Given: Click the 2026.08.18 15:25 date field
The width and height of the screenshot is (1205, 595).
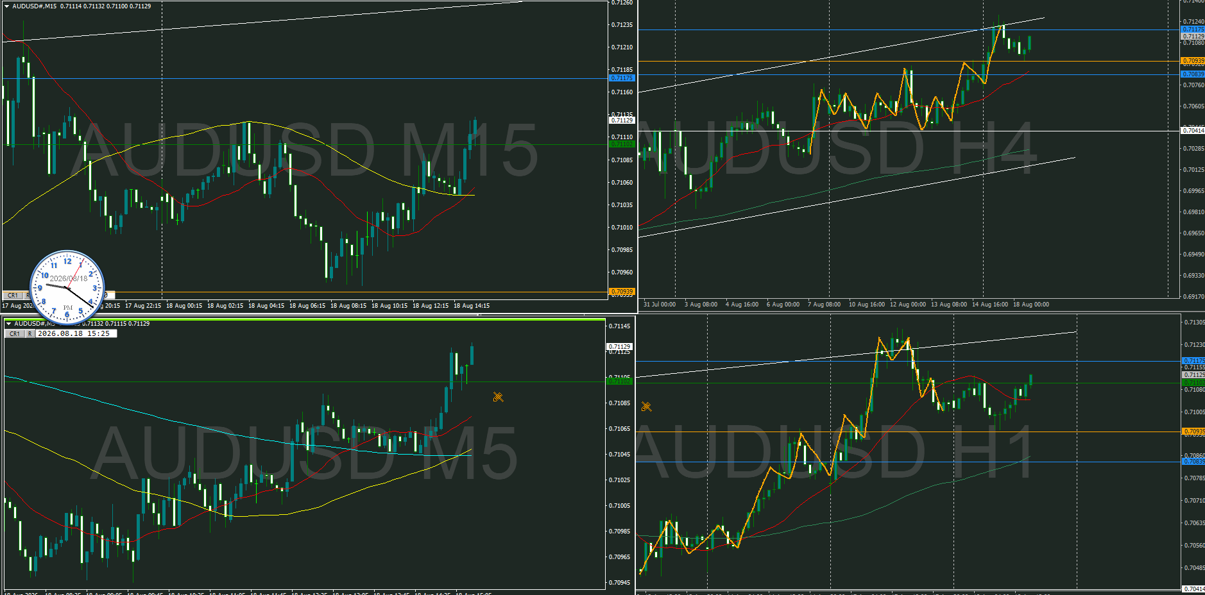Looking at the screenshot, I should point(76,334).
